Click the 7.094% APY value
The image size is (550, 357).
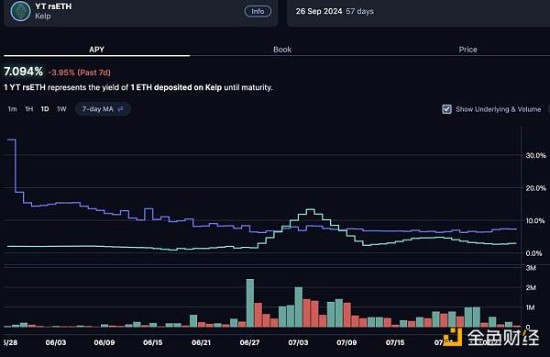[24, 72]
